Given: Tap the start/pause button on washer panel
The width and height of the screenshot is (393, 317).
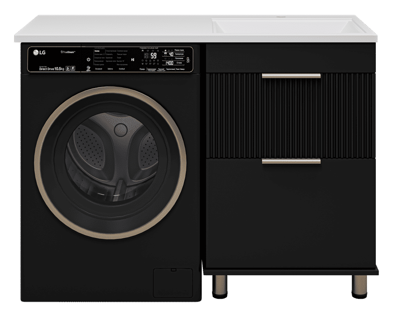Looking at the screenshot, I should pos(133,60).
